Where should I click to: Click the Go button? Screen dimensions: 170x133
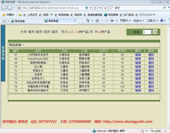(x=155, y=32)
